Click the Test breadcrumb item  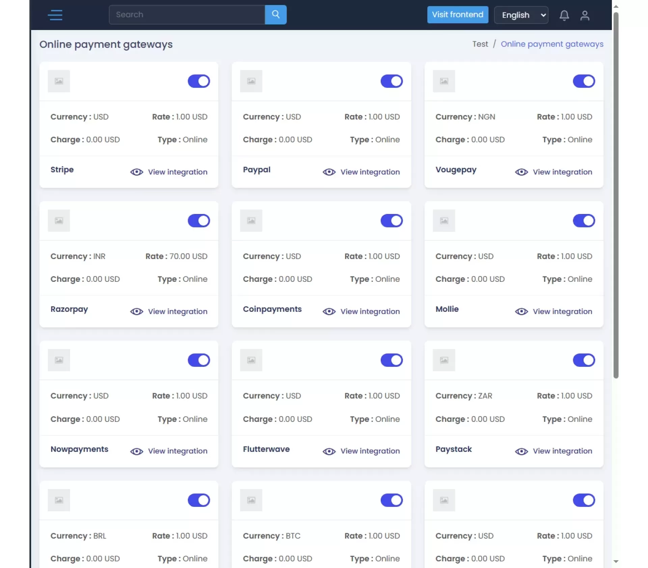[480, 44]
